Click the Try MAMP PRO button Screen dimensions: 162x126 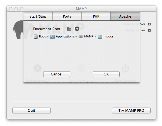(x=131, y=110)
